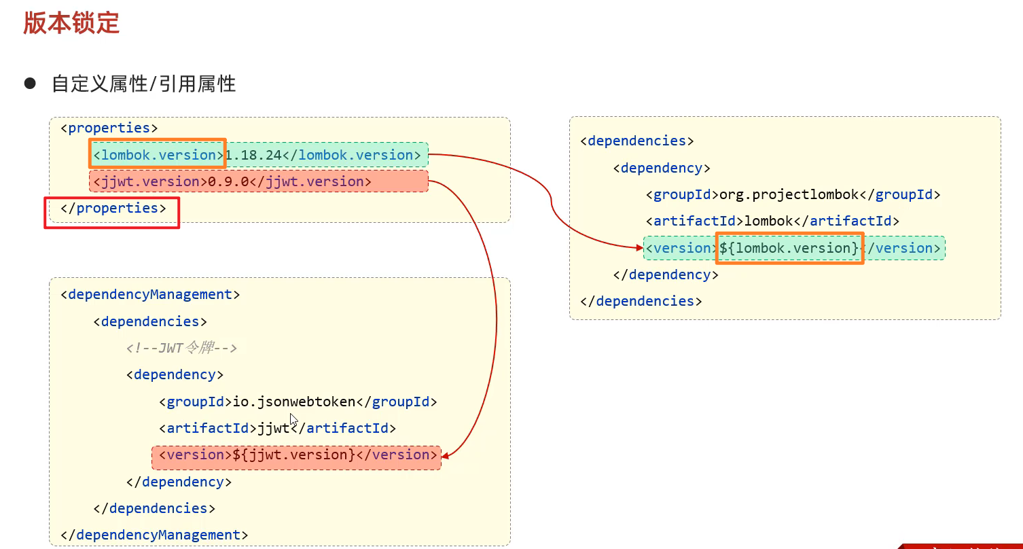Click the jjwt artifactId line
1023x549 pixels.
coord(277,428)
